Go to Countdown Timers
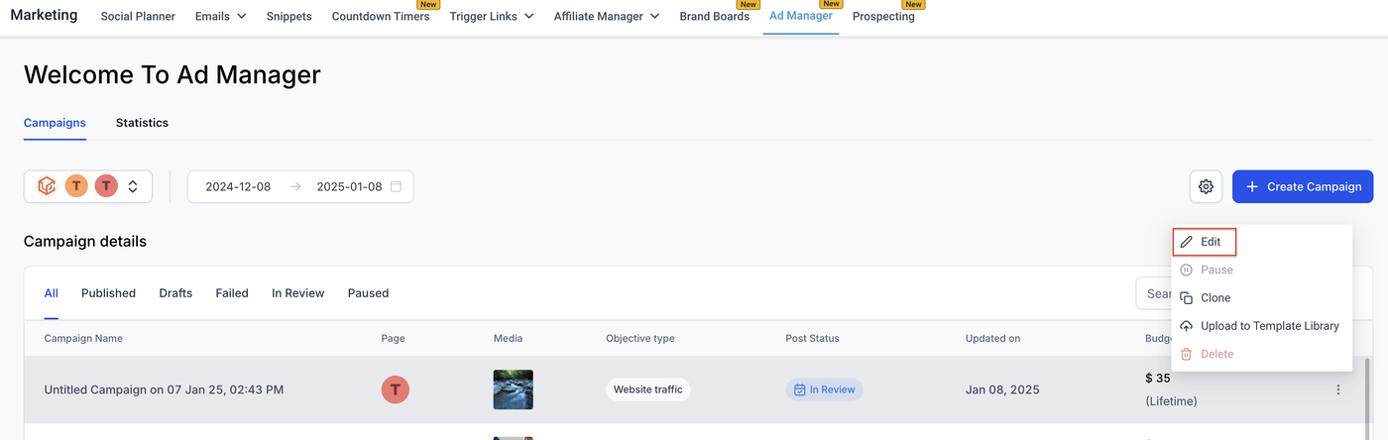 [381, 16]
